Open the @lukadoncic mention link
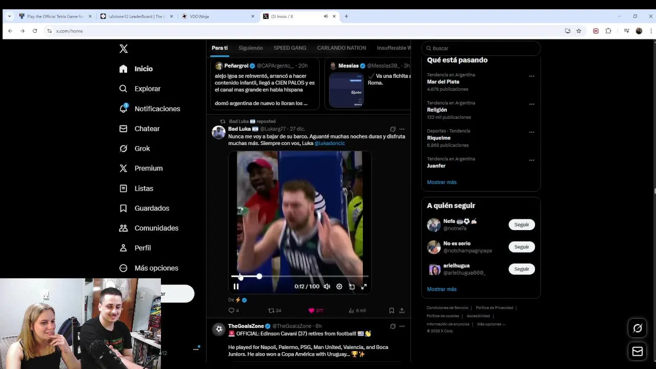The height and width of the screenshot is (369, 656). coord(330,143)
